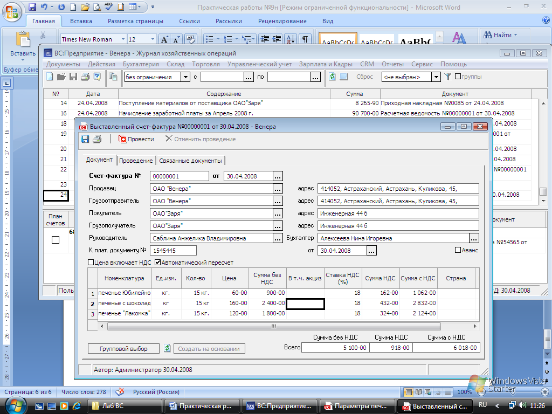This screenshot has width=552, height=414.
Task: Open the Торговля menu
Action: click(206, 64)
